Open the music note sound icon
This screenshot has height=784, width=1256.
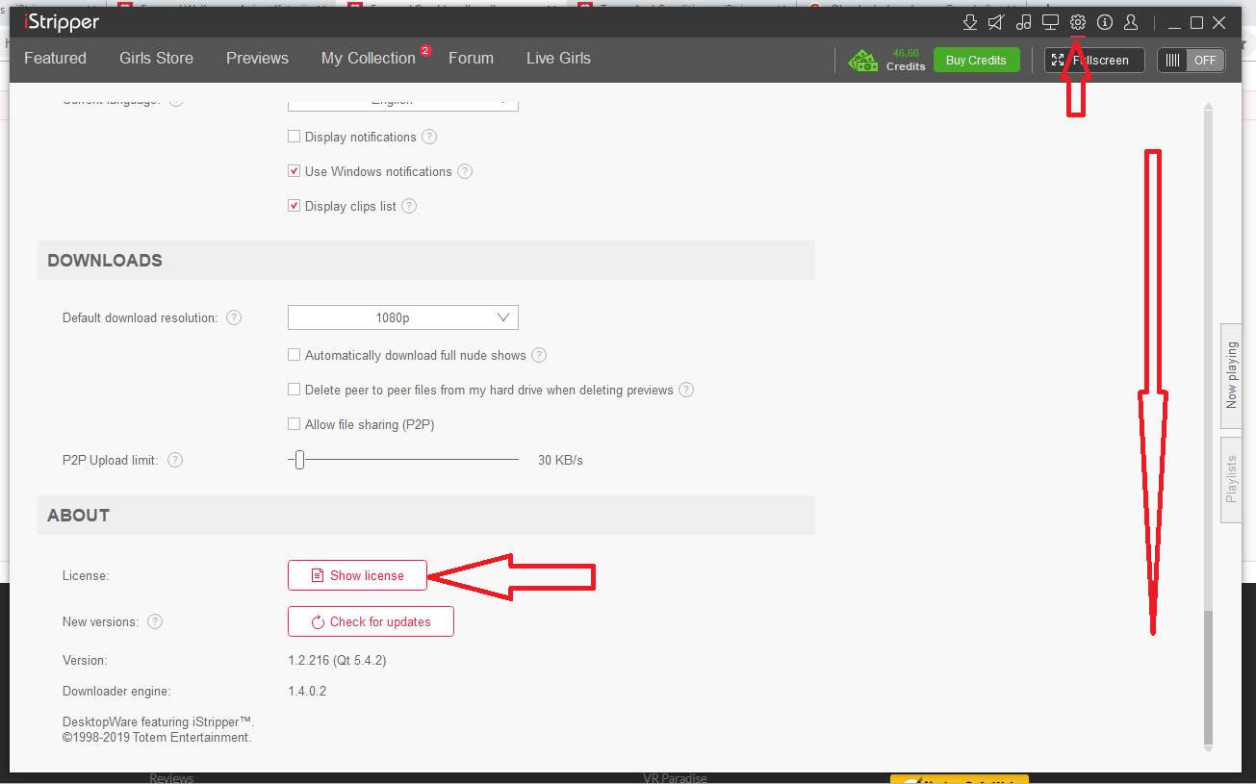(1023, 22)
